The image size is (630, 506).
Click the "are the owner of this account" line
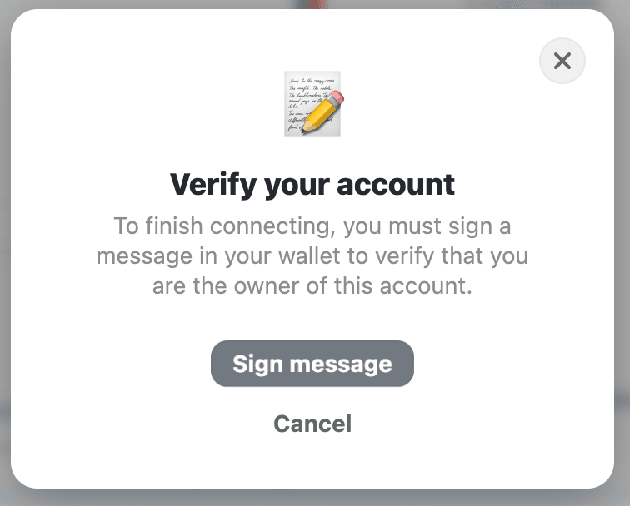pos(312,286)
